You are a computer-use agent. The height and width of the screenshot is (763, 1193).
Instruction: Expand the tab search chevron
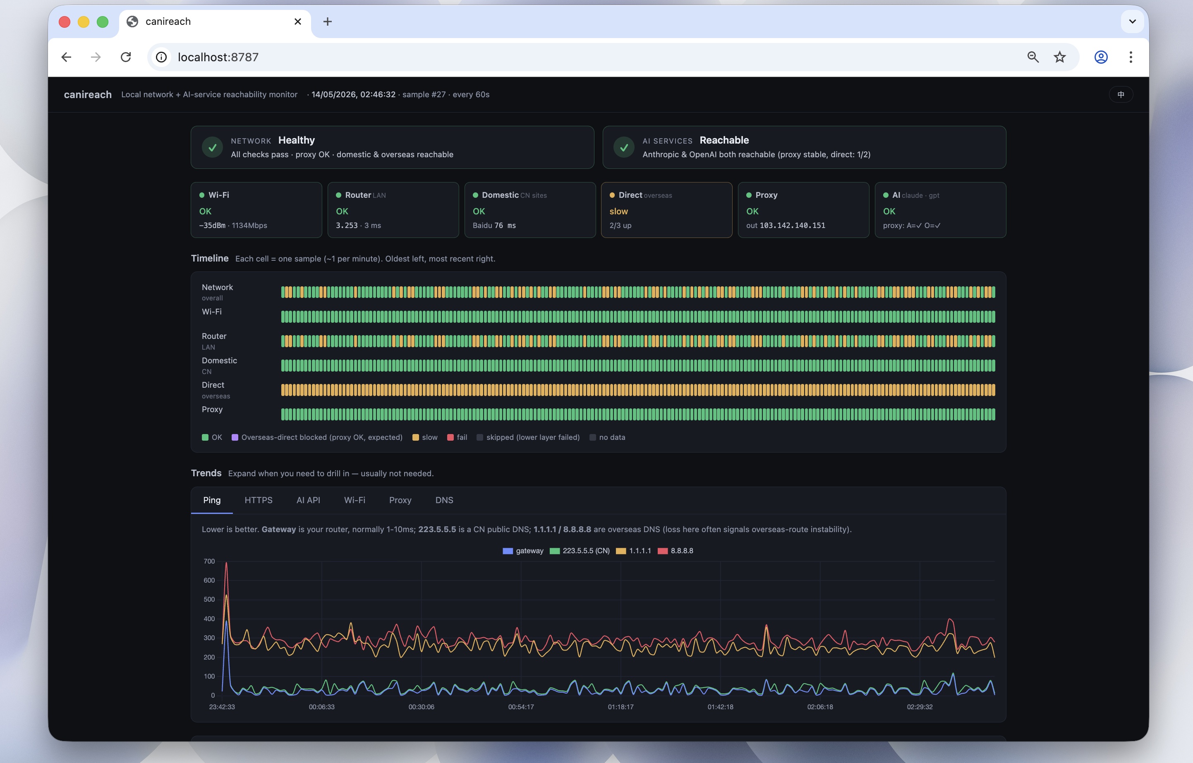tap(1132, 21)
